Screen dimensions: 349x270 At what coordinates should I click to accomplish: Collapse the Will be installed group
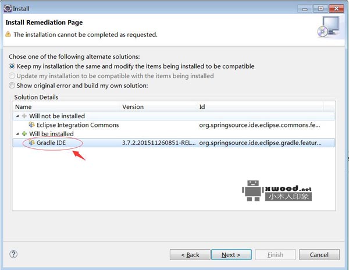click(17, 134)
